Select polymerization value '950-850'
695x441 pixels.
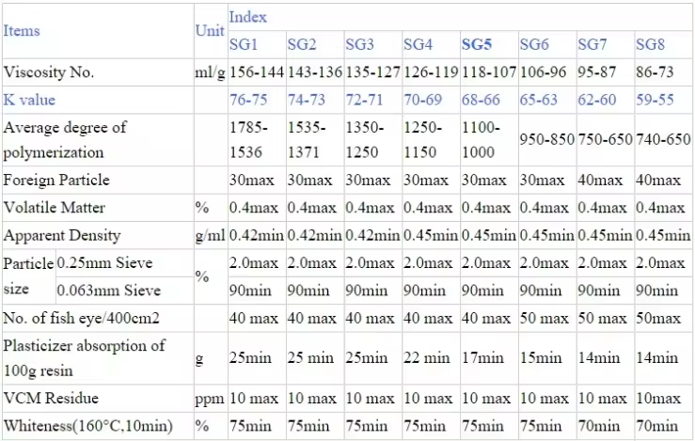[547, 139]
